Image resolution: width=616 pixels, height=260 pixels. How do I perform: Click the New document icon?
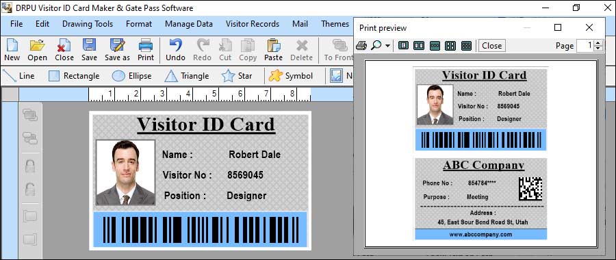[x=12, y=46]
